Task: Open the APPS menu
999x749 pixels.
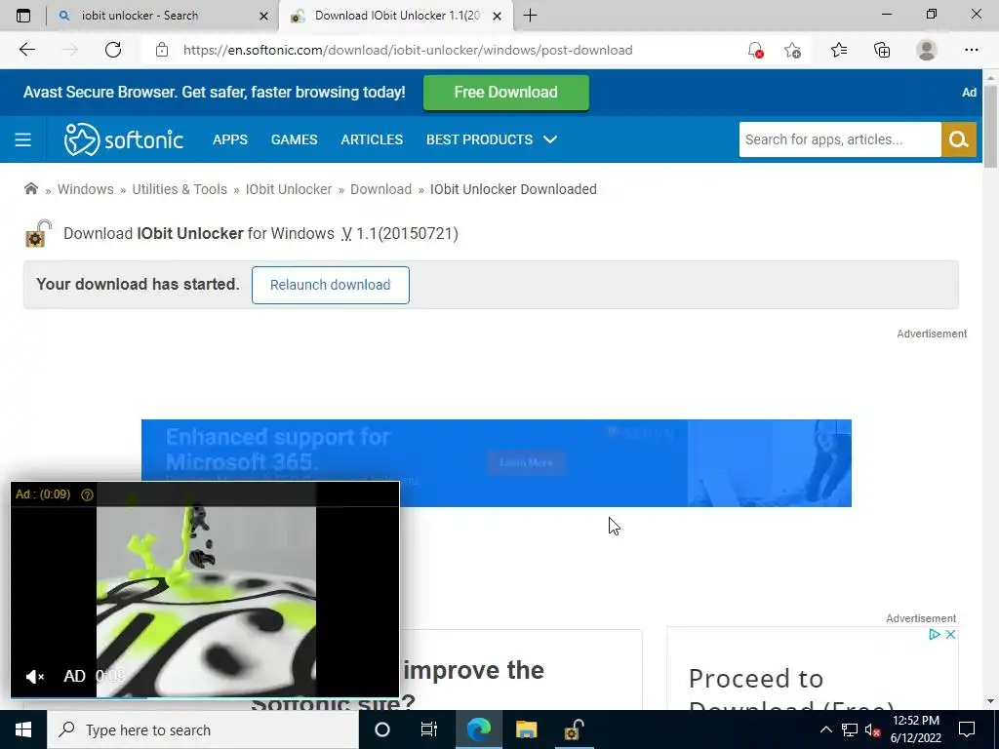Action: [x=230, y=139]
